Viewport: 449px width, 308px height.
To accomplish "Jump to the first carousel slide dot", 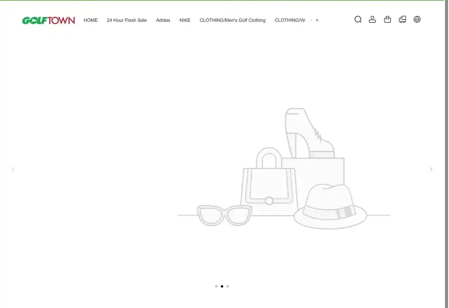I will 216,286.
